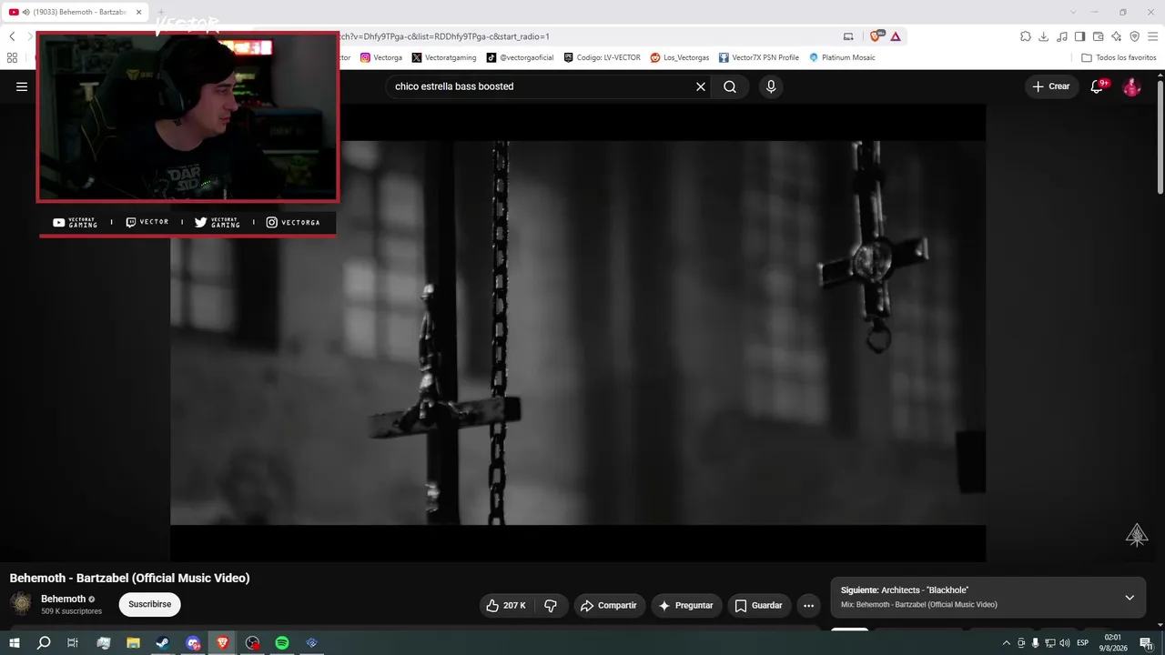Open the Behemoth channel avatar

pos(21,603)
